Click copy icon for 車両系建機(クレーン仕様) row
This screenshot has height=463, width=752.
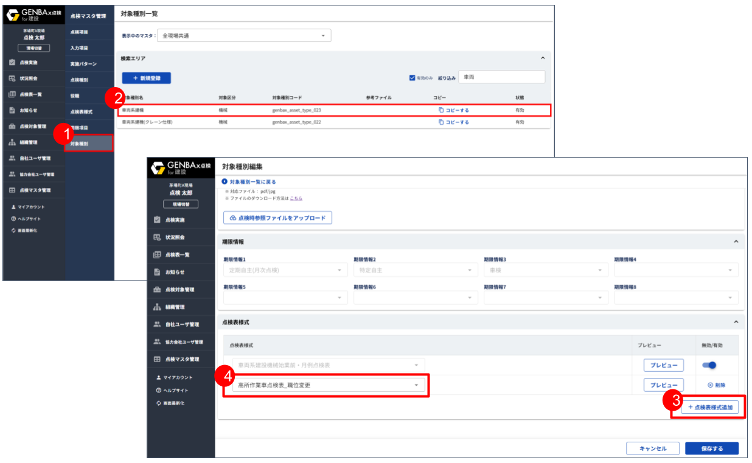(x=441, y=122)
